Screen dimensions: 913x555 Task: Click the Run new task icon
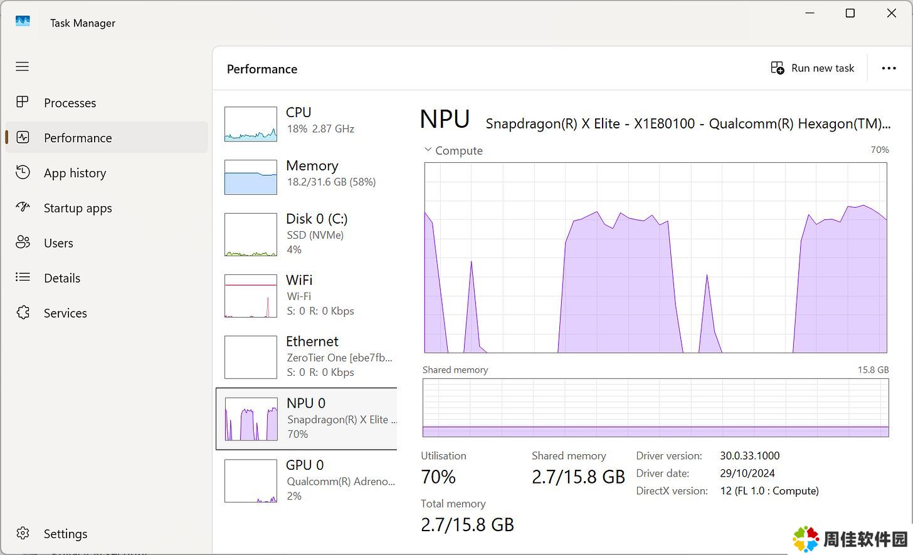pos(778,68)
